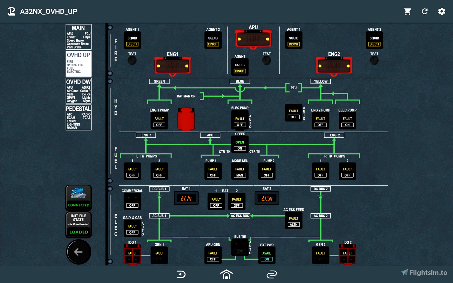The height and width of the screenshot is (283, 453).
Task: Open the OVHD UP panel page
Action: (x=79, y=63)
